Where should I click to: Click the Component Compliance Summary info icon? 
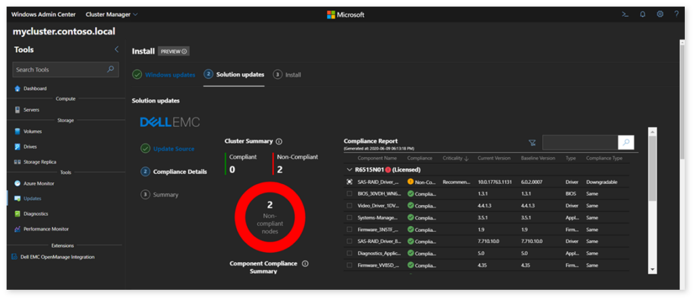tap(305, 263)
